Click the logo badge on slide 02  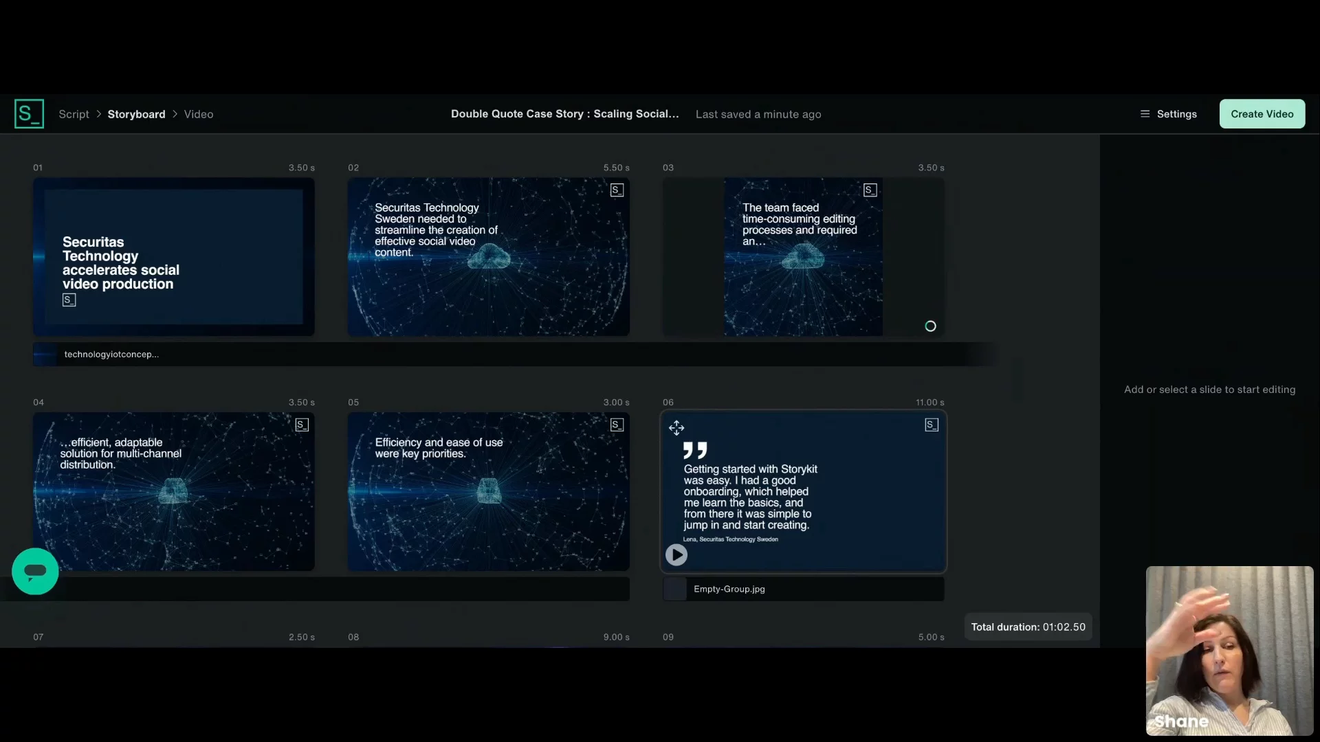pos(617,190)
